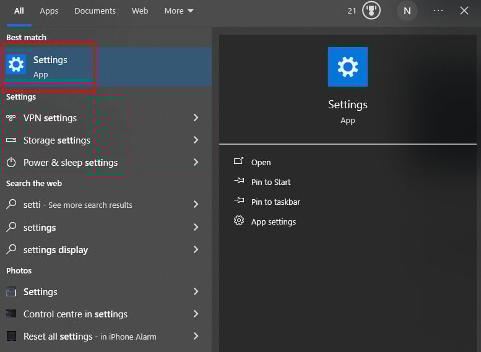Open App settings for Settings app
The image size is (481, 352).
tap(273, 221)
